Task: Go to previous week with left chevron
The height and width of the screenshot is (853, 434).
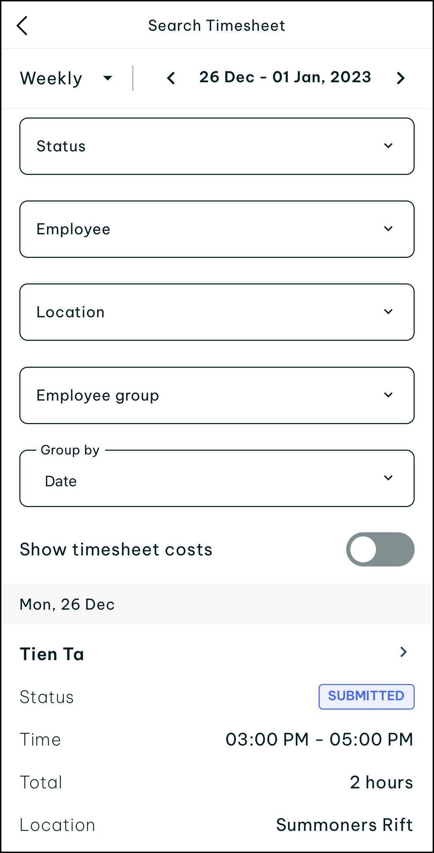Action: pos(171,78)
